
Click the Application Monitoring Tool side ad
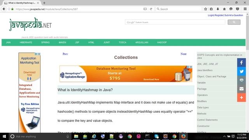30,93
